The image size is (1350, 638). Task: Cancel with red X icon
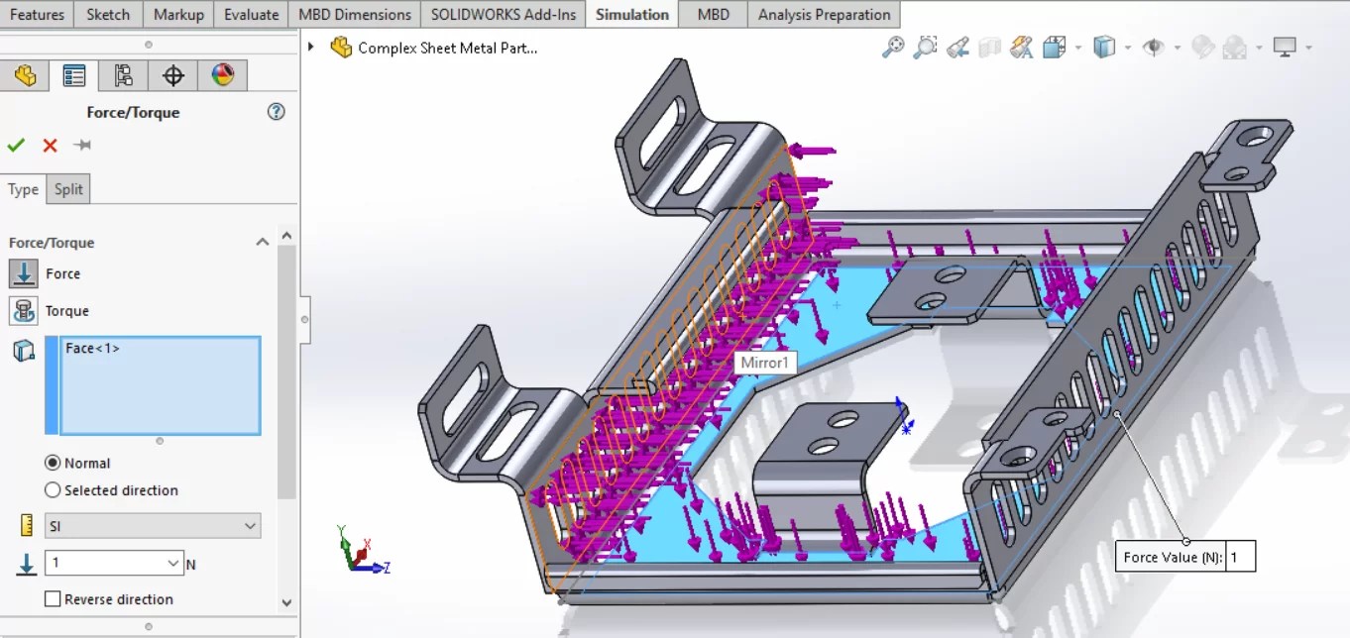50,146
